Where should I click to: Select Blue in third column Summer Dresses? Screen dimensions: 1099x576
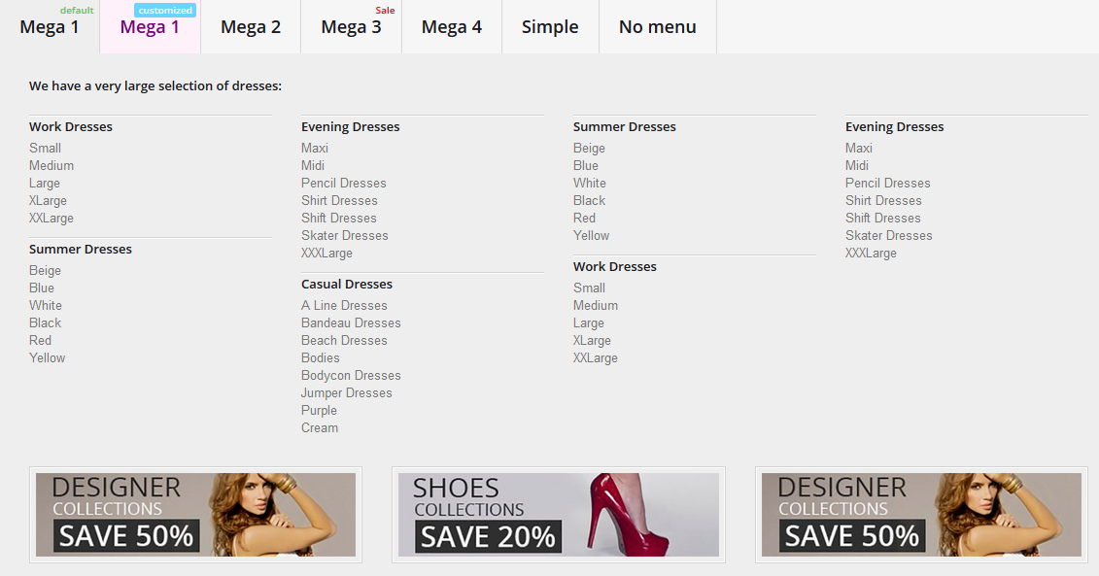[585, 165]
